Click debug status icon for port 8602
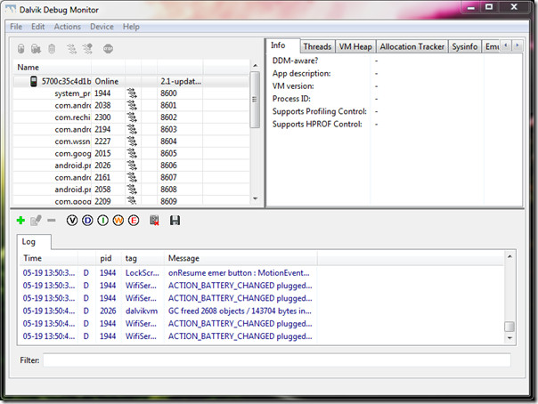The image size is (538, 404). pyautogui.click(x=132, y=117)
